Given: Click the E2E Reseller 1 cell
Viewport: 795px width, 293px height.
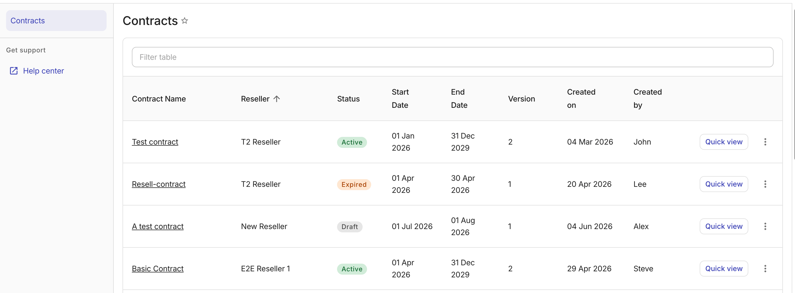Looking at the screenshot, I should [265, 268].
